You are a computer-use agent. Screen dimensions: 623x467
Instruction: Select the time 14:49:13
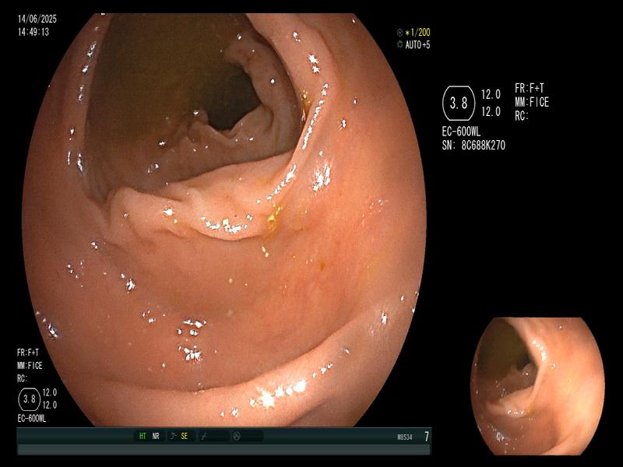click(33, 32)
